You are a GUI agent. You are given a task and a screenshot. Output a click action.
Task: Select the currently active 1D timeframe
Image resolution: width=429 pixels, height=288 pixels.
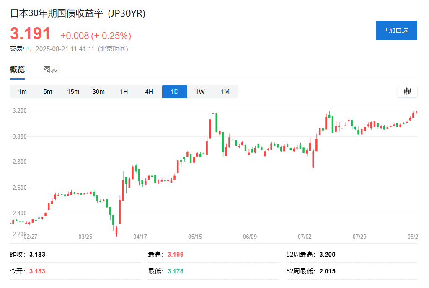tap(174, 91)
